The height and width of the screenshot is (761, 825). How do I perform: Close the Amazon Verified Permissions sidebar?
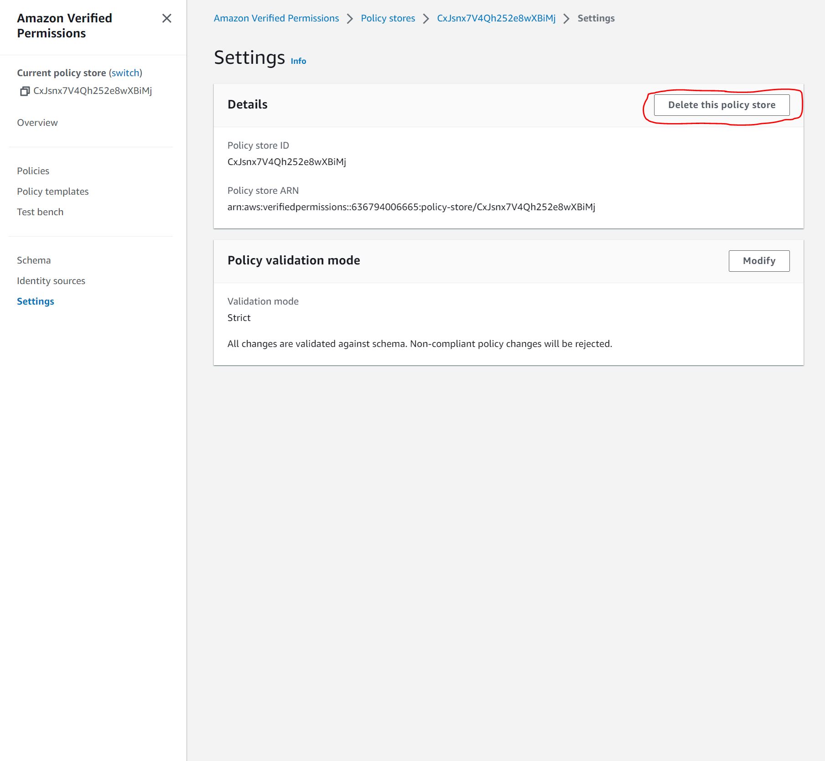tap(167, 18)
